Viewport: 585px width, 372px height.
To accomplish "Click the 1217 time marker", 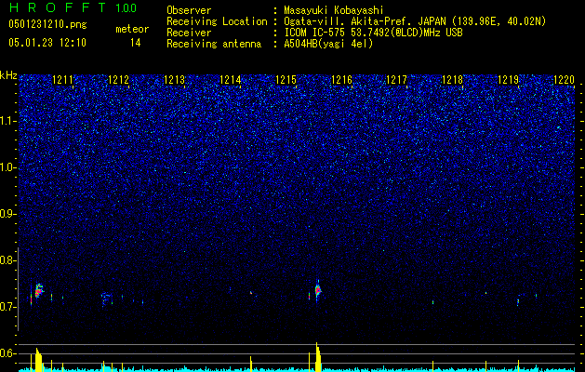I will click(x=396, y=79).
